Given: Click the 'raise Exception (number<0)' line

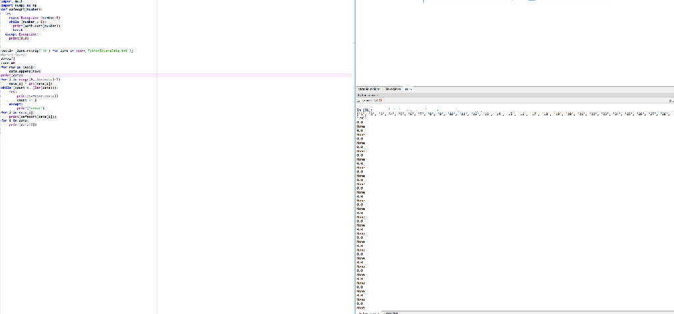Looking at the screenshot, I should pyautogui.click(x=35, y=18).
